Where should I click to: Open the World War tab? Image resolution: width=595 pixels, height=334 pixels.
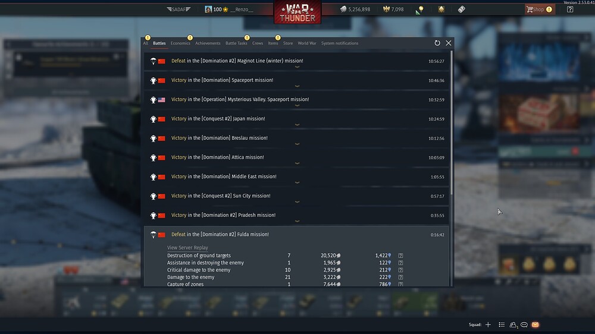click(306, 43)
